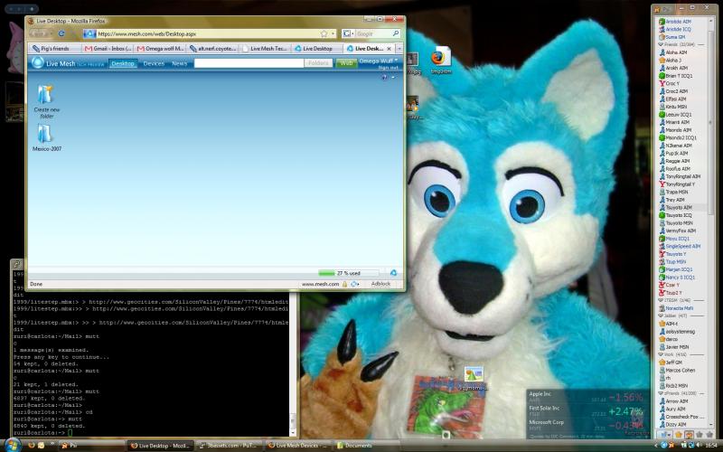
Task: Click the Firefox reload button
Action: [61, 33]
